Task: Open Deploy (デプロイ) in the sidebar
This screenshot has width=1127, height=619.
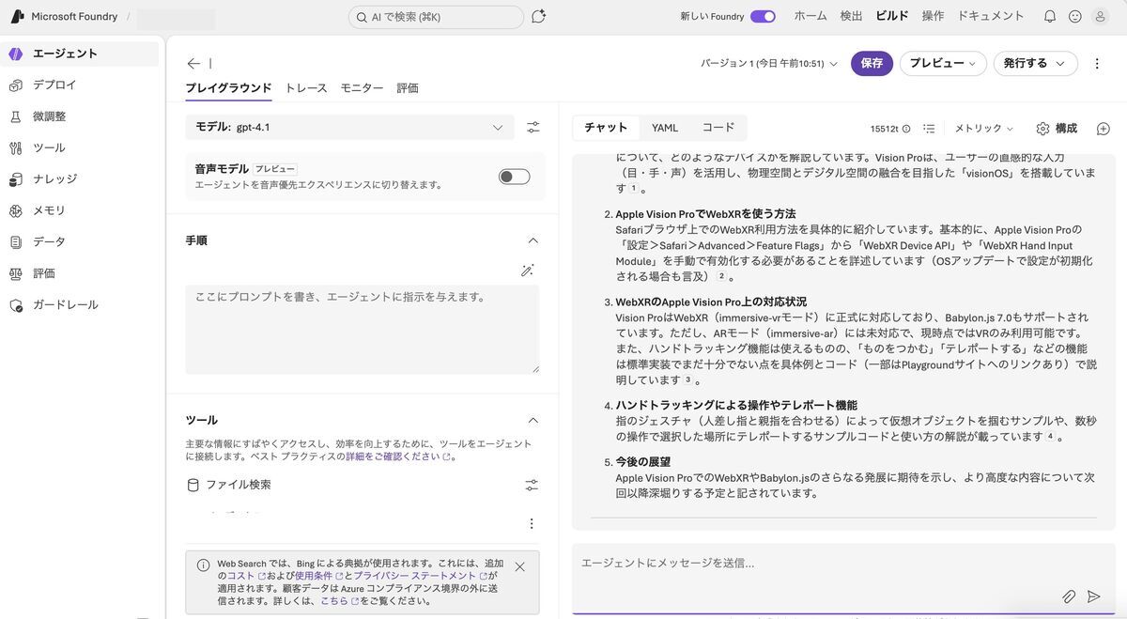Action: 81,85
